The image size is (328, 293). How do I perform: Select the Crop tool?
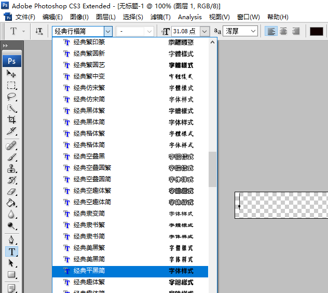coord(11,119)
